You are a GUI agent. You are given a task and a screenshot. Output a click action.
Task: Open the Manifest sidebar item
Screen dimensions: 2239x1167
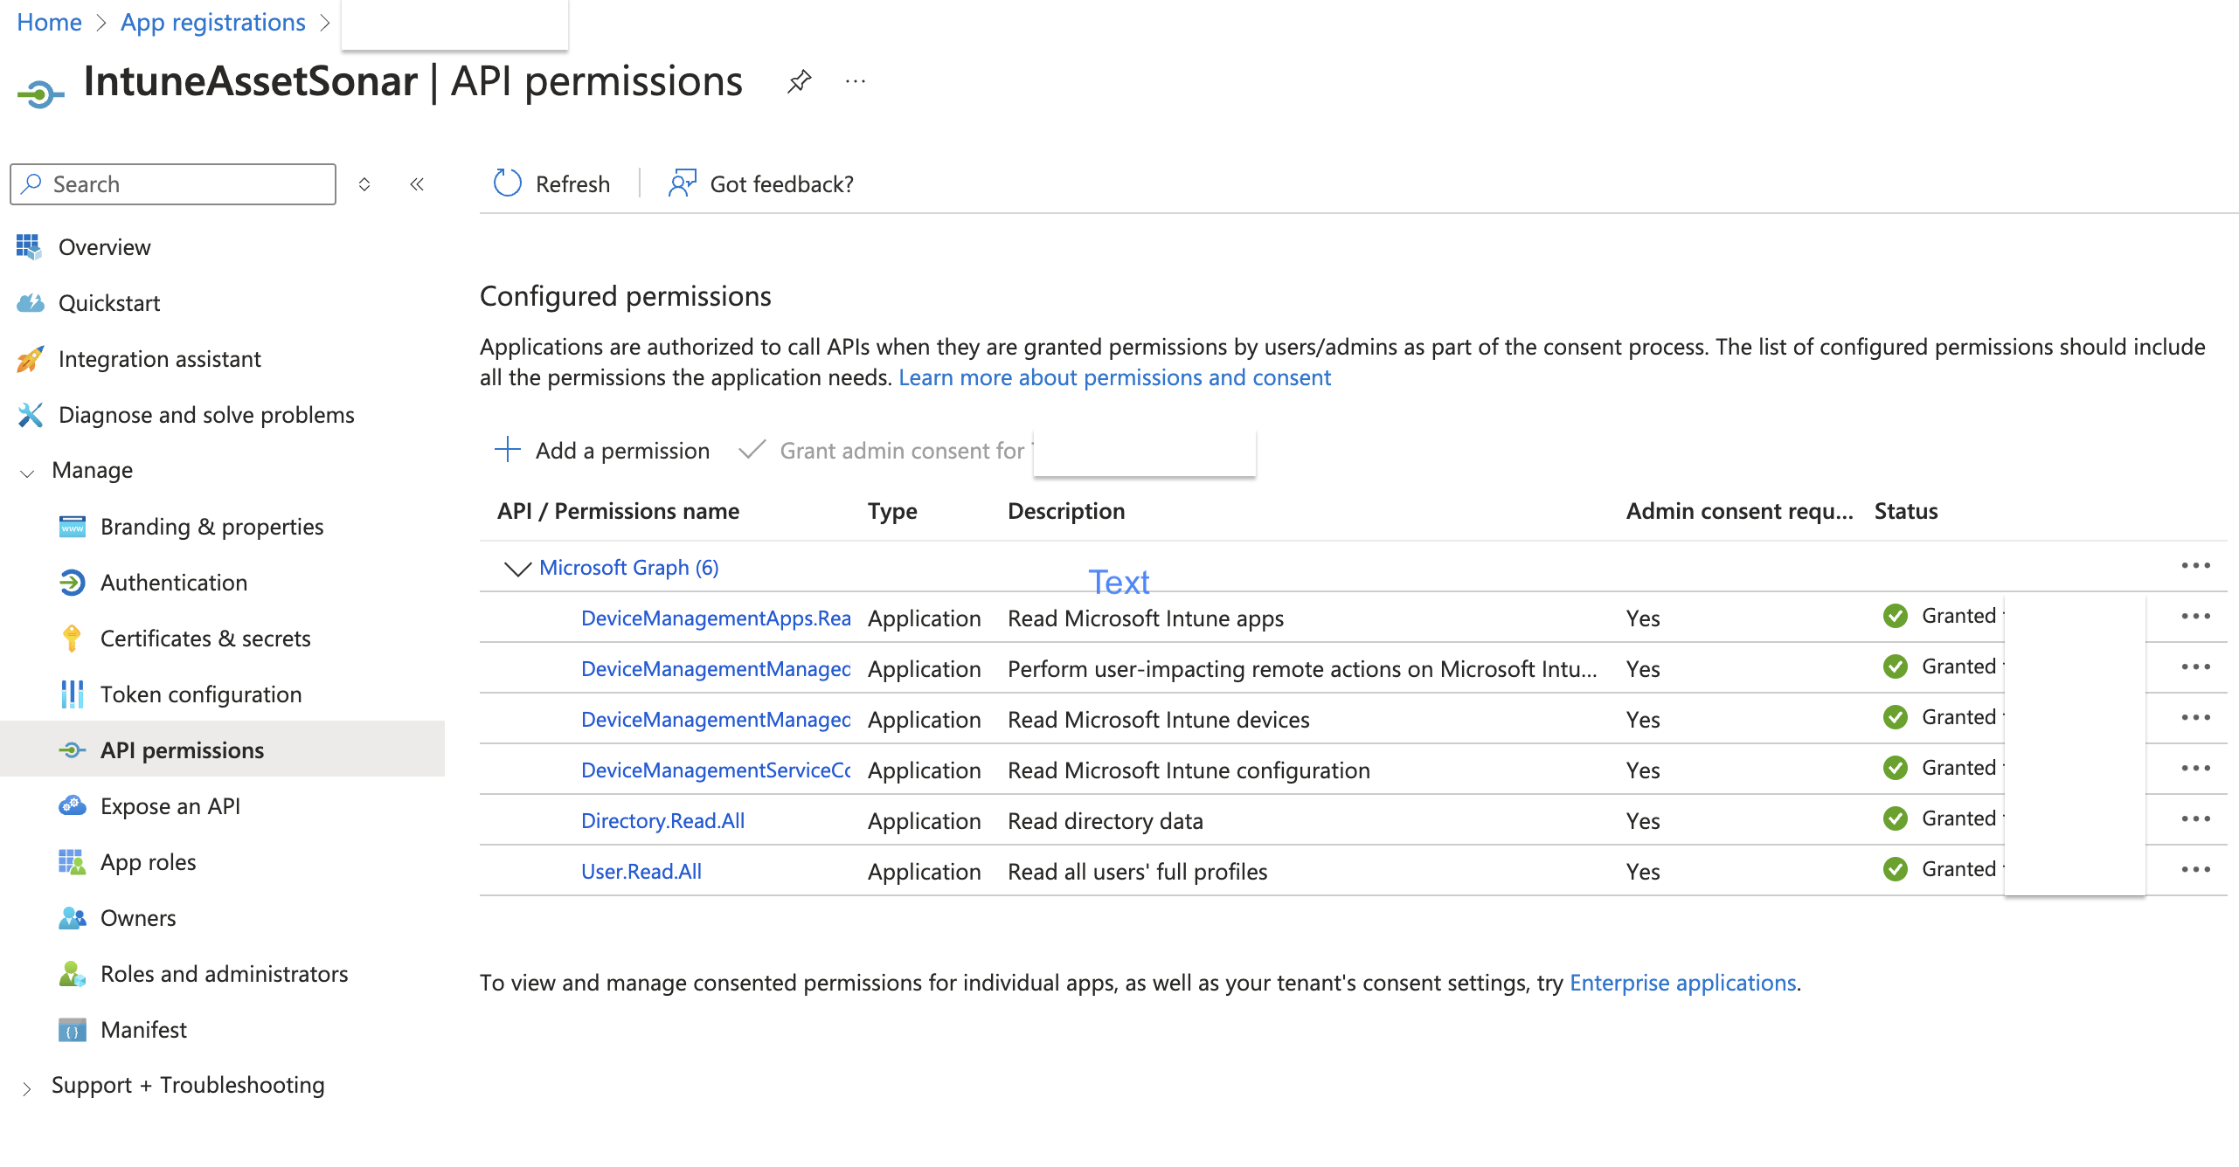(143, 1030)
